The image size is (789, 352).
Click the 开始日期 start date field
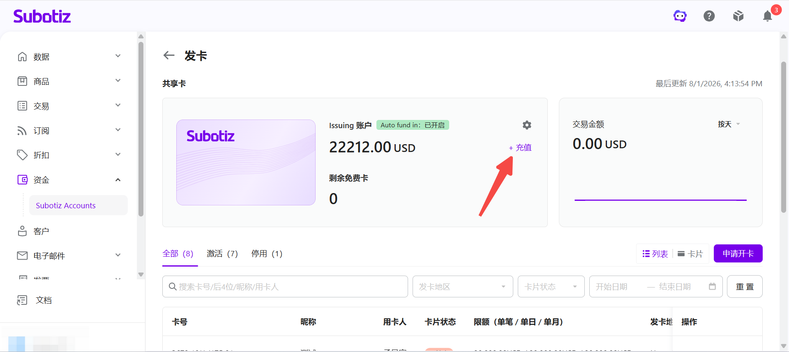click(x=611, y=287)
